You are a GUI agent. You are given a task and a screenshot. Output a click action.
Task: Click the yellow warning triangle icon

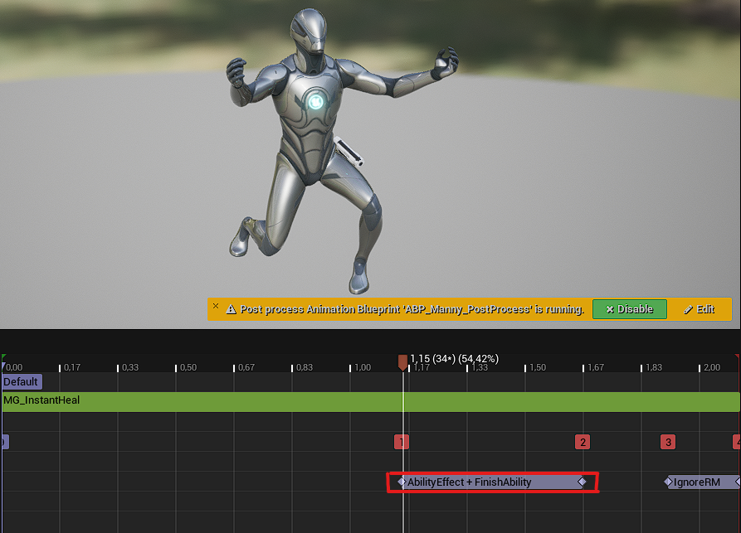coord(231,309)
